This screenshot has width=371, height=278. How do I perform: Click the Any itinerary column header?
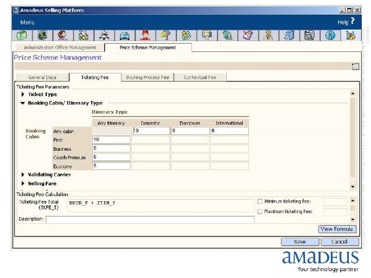[111, 123]
